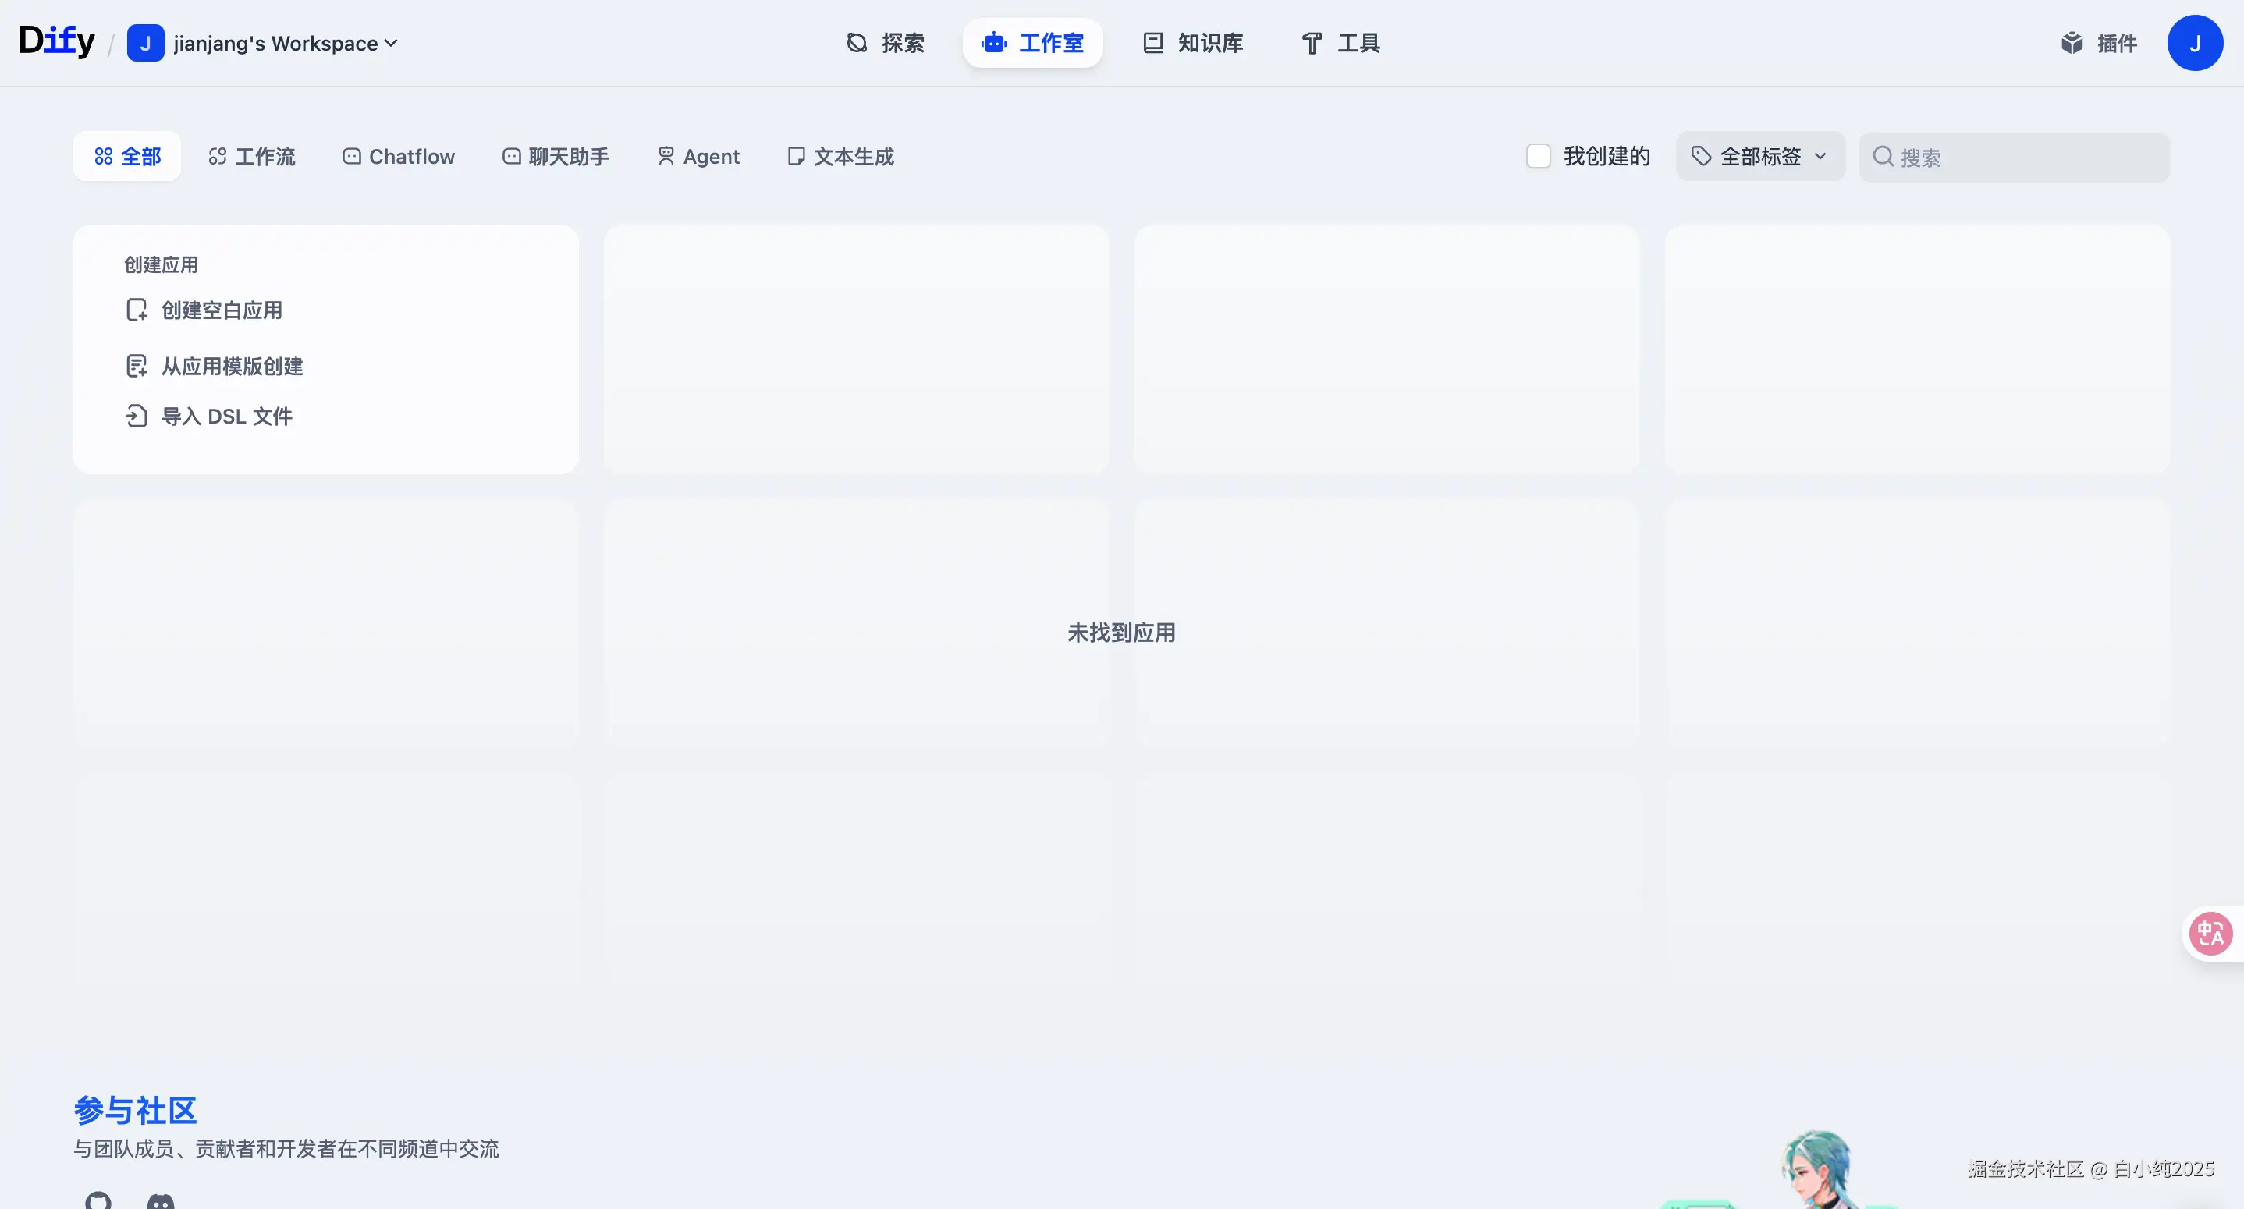The image size is (2244, 1209).
Task: Focus the 搜索 search input field
Action: point(2029,158)
